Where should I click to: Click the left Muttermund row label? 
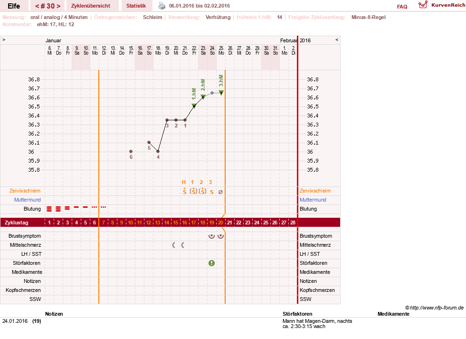(28, 200)
